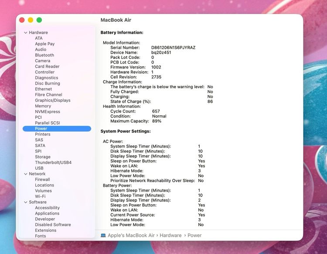Click the Maximum Capacity value 89%
Screen dimensions: 327x254
[x=157, y=121]
